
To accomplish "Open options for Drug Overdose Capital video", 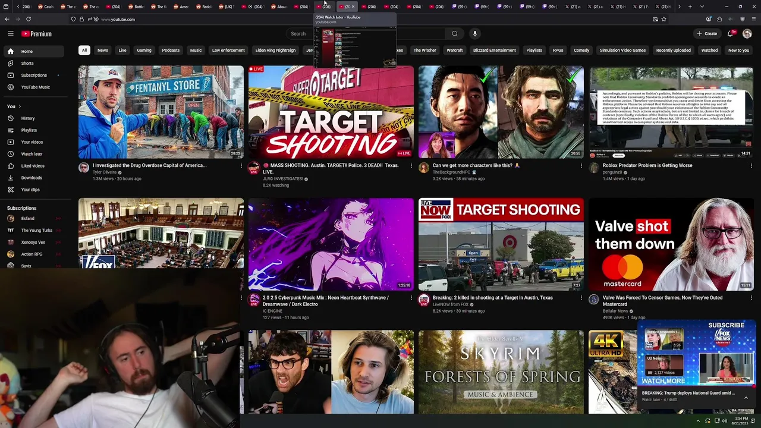I will [x=241, y=166].
